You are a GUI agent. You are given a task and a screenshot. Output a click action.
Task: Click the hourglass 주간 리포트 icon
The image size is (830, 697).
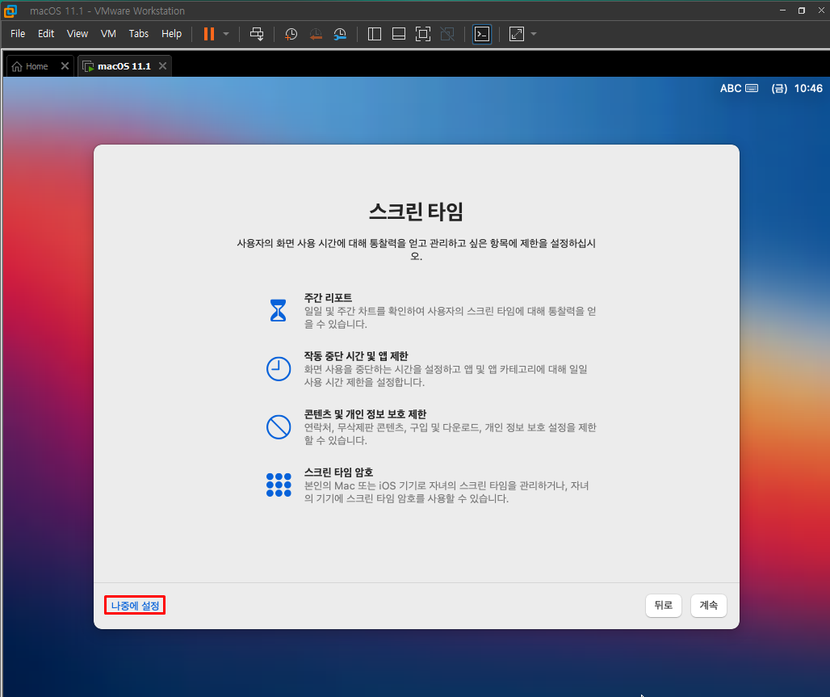(x=278, y=310)
